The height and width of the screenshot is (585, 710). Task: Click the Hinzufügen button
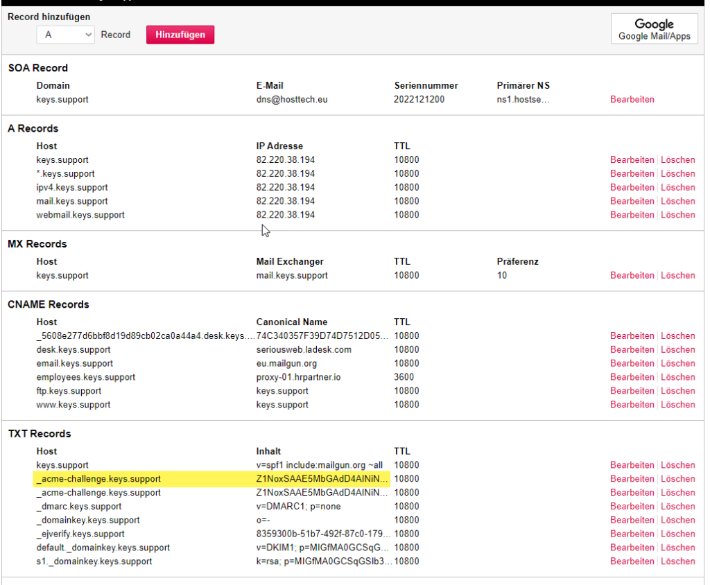pos(180,35)
